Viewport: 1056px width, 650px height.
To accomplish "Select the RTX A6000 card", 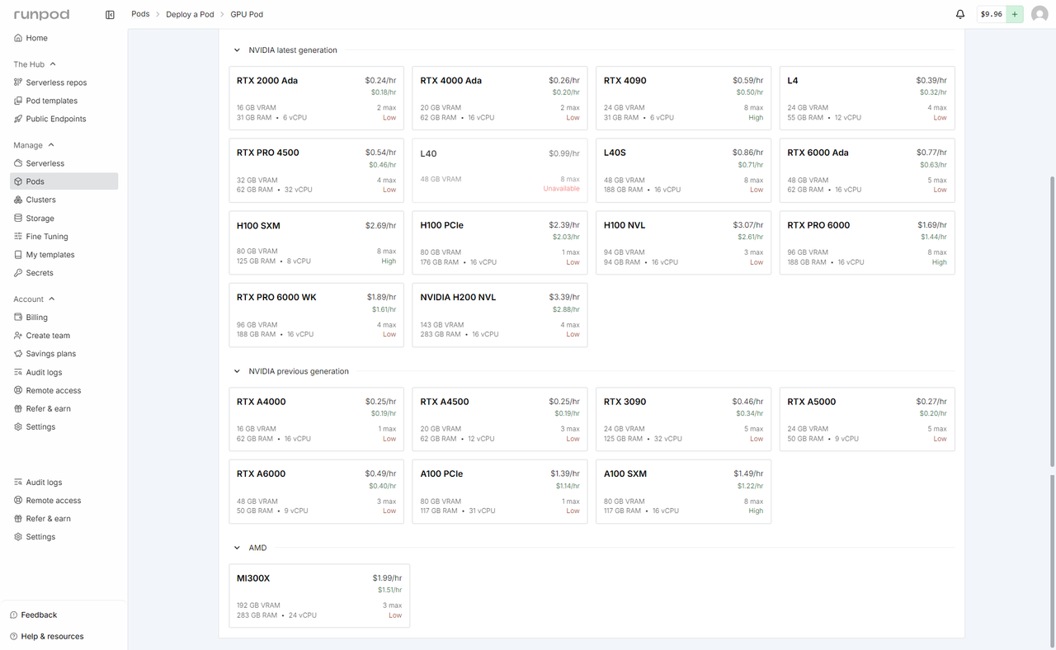I will [x=316, y=492].
